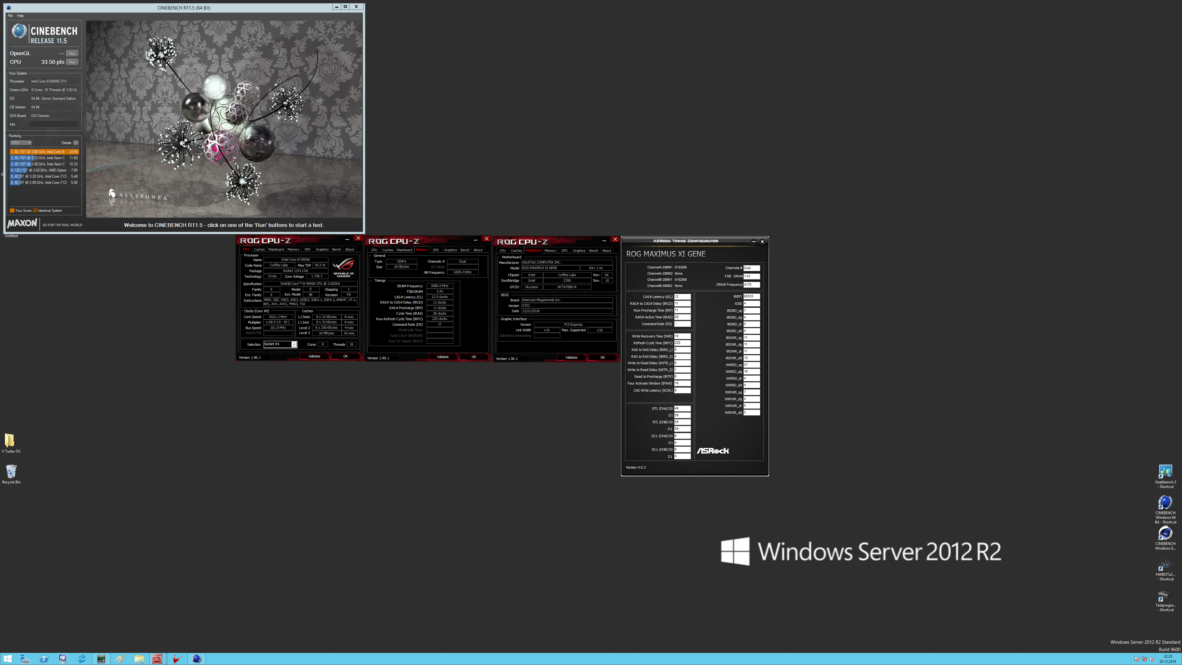
Task: Open Server Manager from the taskbar
Action: (x=25, y=659)
